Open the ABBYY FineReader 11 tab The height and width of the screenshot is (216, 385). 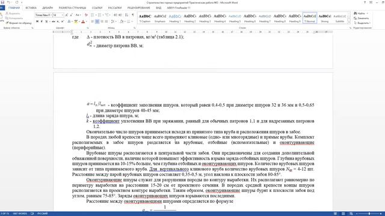pos(179,8)
